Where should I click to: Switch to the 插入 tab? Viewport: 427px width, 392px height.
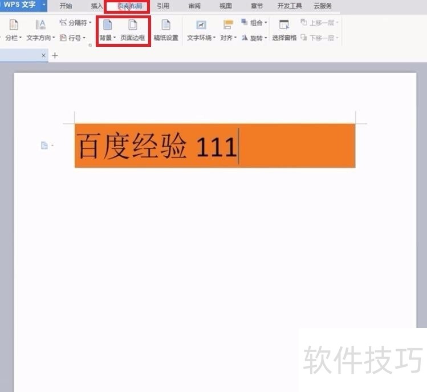coord(97,6)
